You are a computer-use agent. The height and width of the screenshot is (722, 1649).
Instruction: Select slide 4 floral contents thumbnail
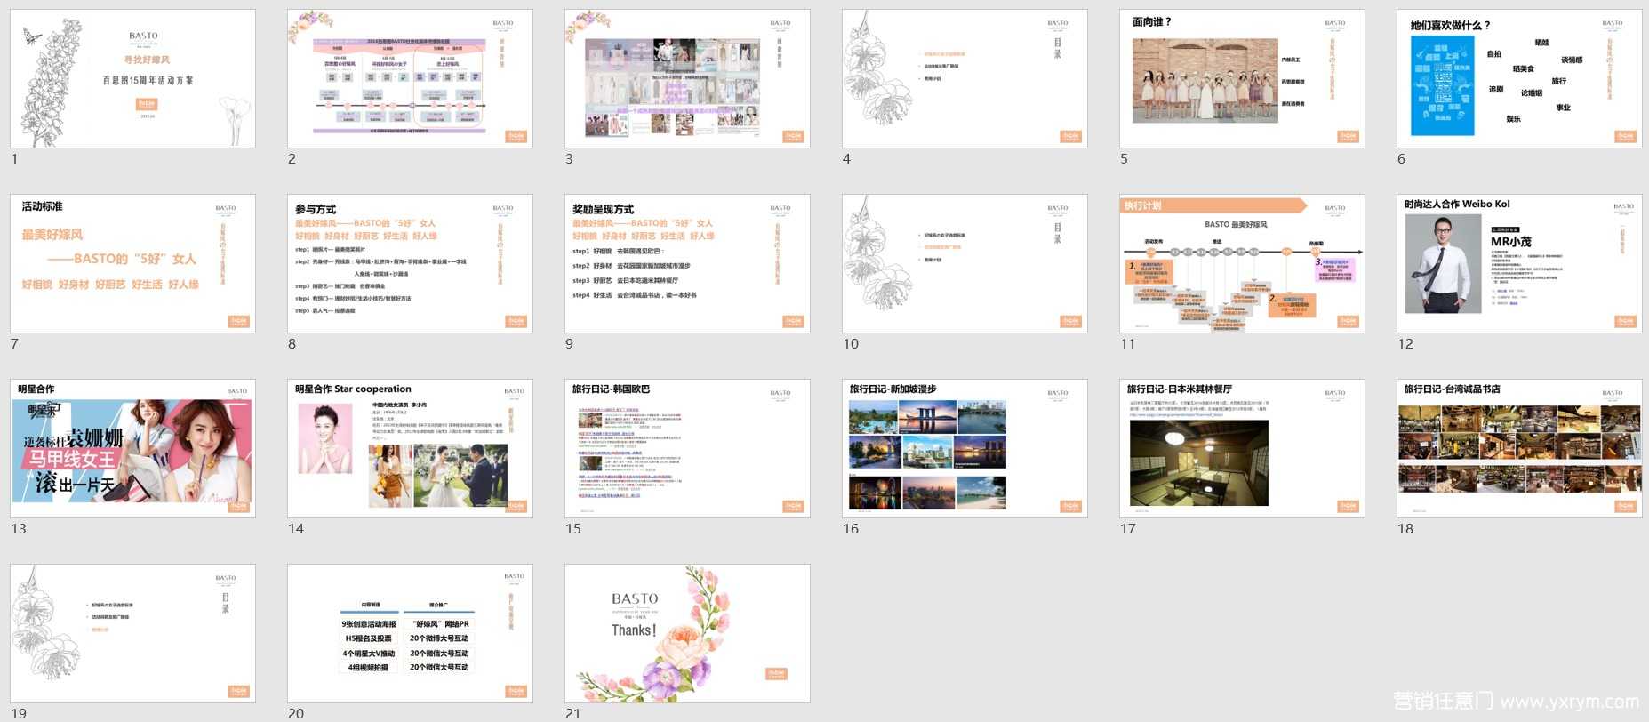[x=965, y=78]
